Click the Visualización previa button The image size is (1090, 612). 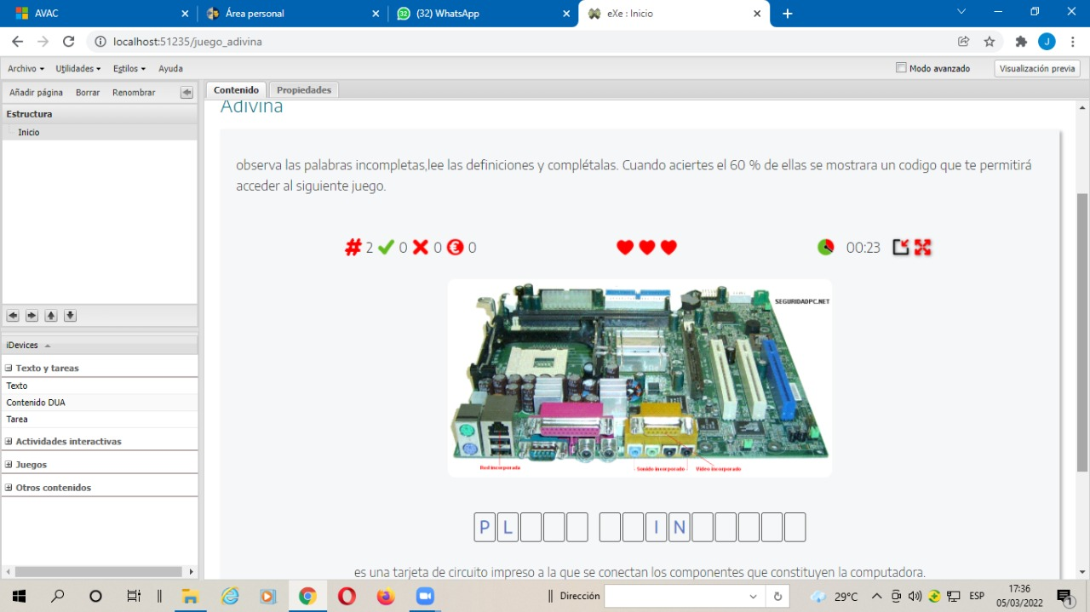click(1037, 68)
